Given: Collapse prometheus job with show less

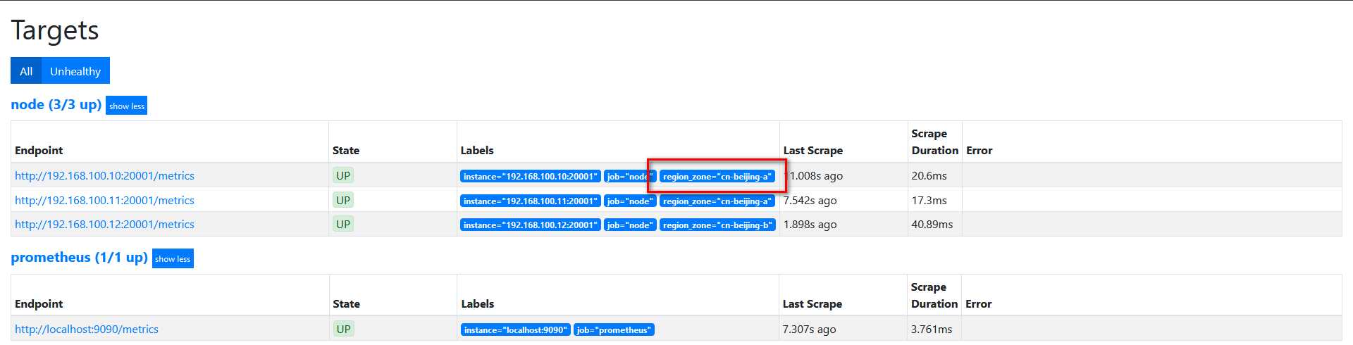Looking at the screenshot, I should (x=173, y=258).
